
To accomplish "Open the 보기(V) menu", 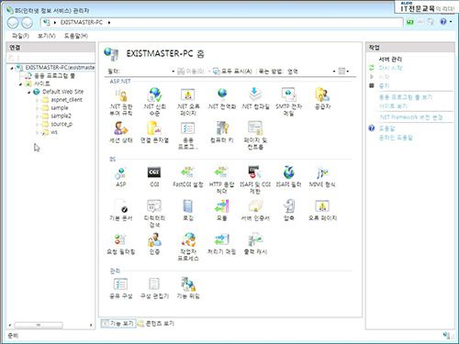I will point(47,36).
